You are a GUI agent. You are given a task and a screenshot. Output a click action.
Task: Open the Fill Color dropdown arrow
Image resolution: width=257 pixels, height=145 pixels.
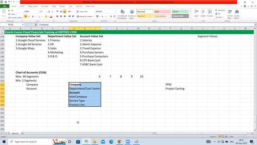click(48, 17)
